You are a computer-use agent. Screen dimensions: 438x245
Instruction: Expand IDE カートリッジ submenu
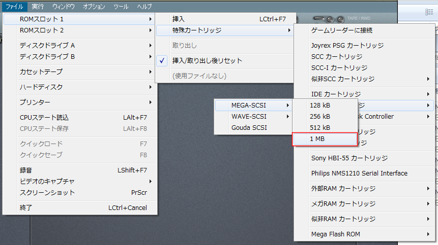pyautogui.click(x=364, y=94)
